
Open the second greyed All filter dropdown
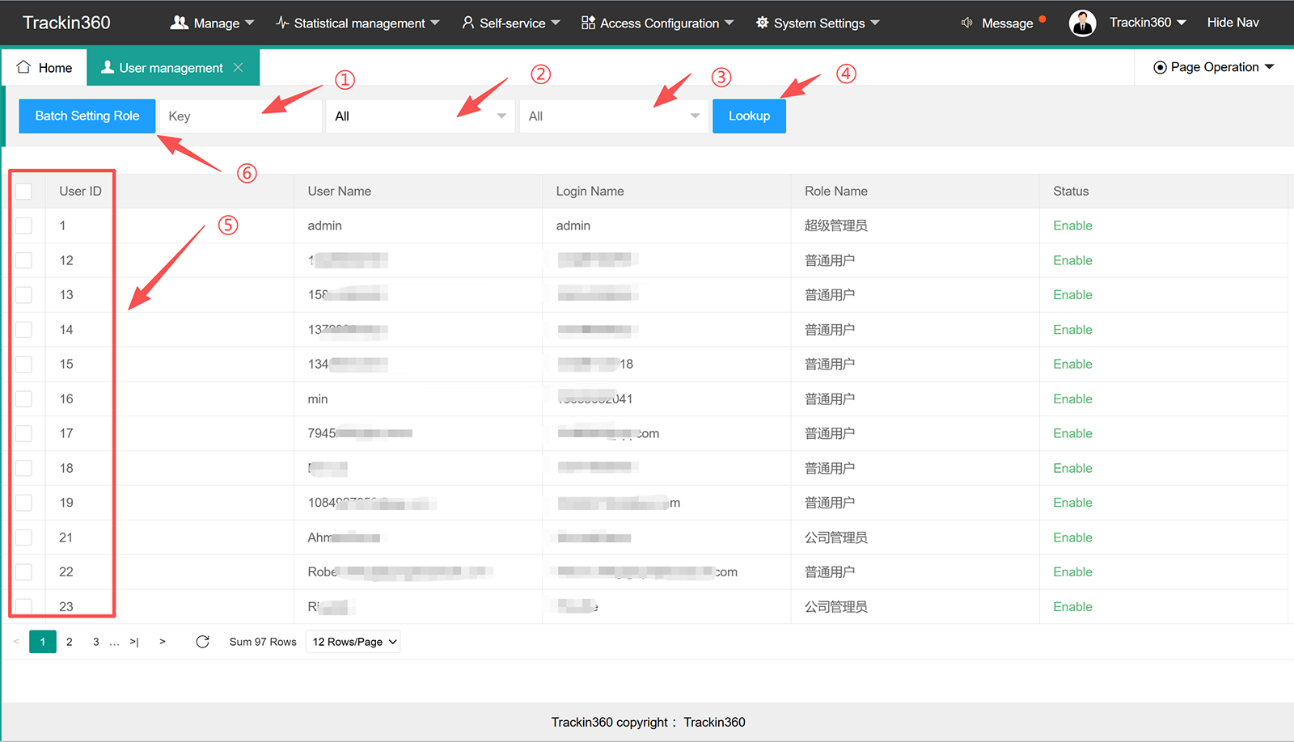[614, 116]
